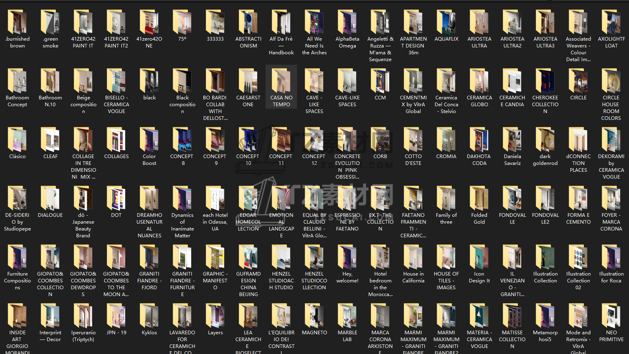Click the DOT folder icon
629x354 pixels.
tap(116, 198)
